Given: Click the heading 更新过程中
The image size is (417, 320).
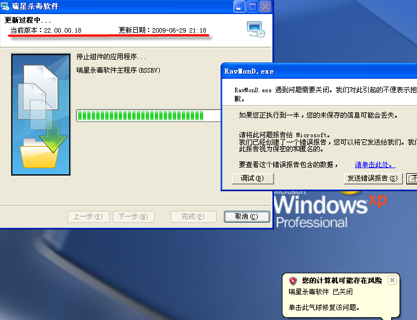Looking at the screenshot, I should 28,20.
